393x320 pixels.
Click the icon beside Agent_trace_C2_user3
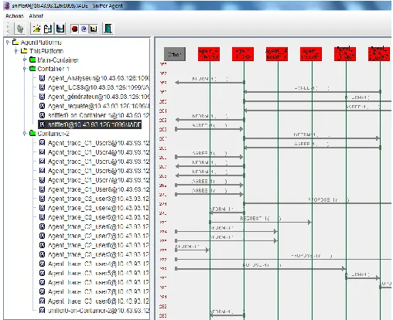click(42, 199)
